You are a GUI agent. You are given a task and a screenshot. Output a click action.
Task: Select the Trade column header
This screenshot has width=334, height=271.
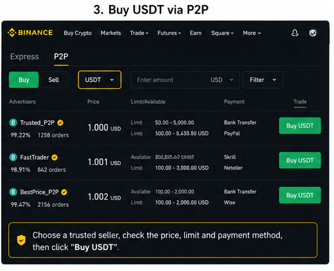(300, 102)
